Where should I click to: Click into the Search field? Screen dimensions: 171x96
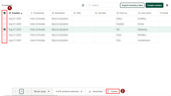[x=103, y=5]
